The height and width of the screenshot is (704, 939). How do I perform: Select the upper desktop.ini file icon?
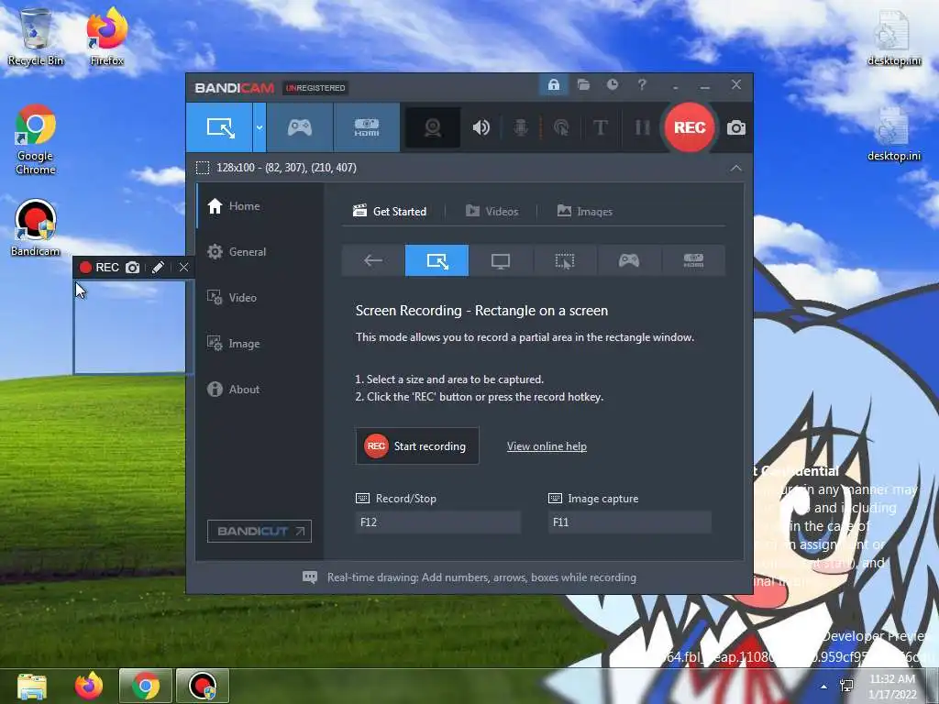click(893, 38)
